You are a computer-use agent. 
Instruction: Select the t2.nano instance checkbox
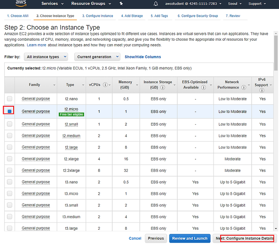click(10, 99)
